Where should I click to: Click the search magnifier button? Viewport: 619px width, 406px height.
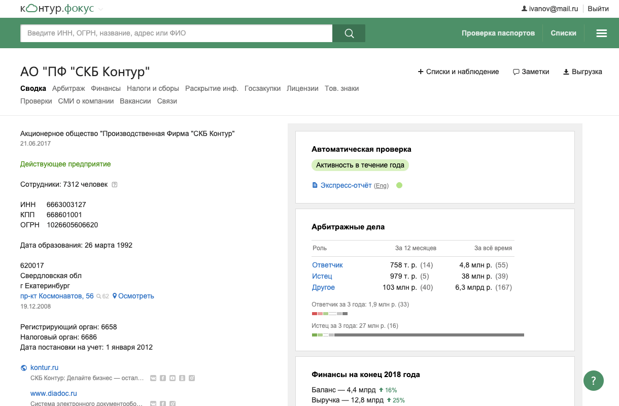(349, 33)
